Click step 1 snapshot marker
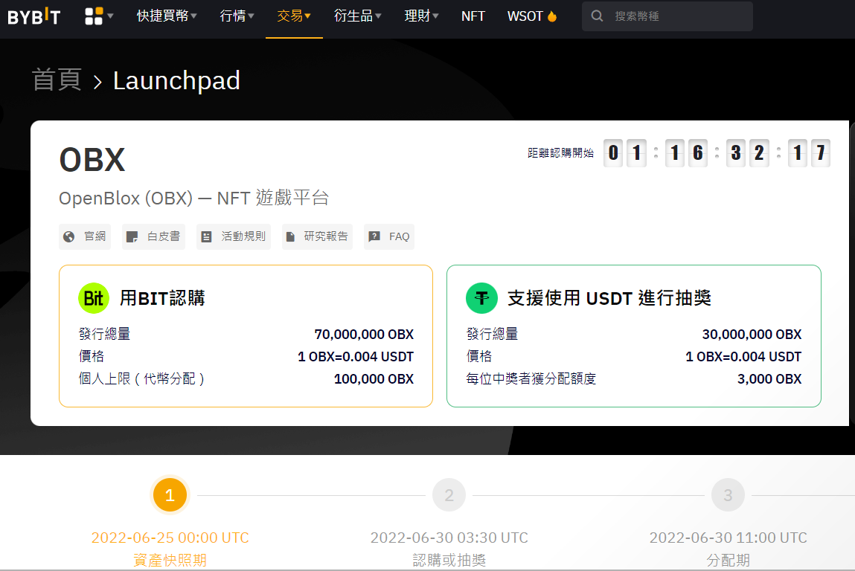 click(x=170, y=495)
